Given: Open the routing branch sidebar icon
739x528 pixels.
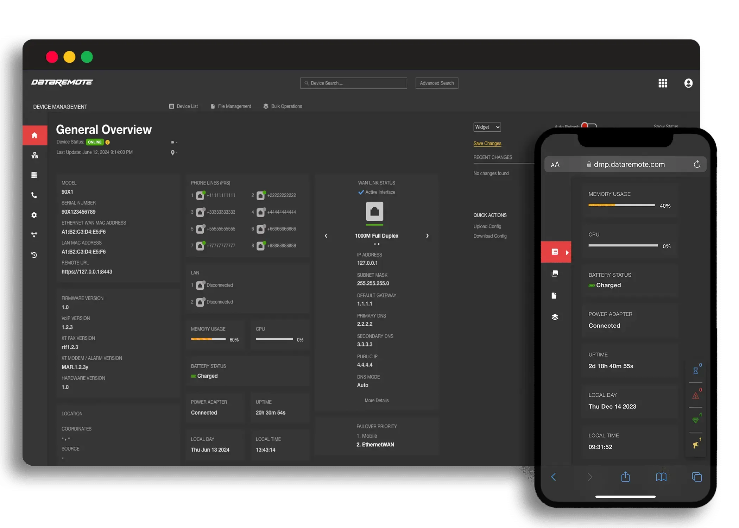Looking at the screenshot, I should [34, 235].
